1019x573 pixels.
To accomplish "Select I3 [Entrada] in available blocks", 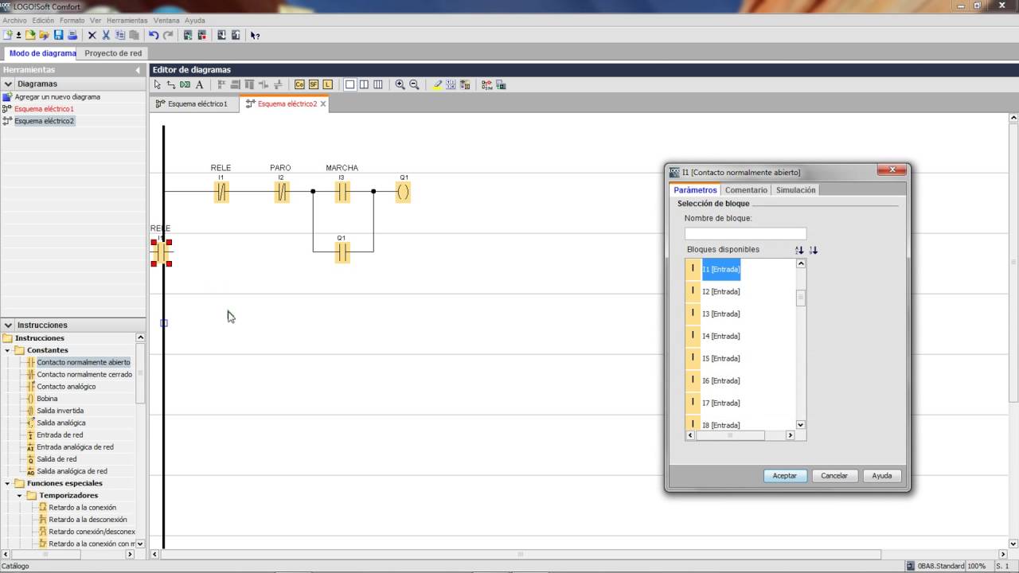I will (721, 314).
